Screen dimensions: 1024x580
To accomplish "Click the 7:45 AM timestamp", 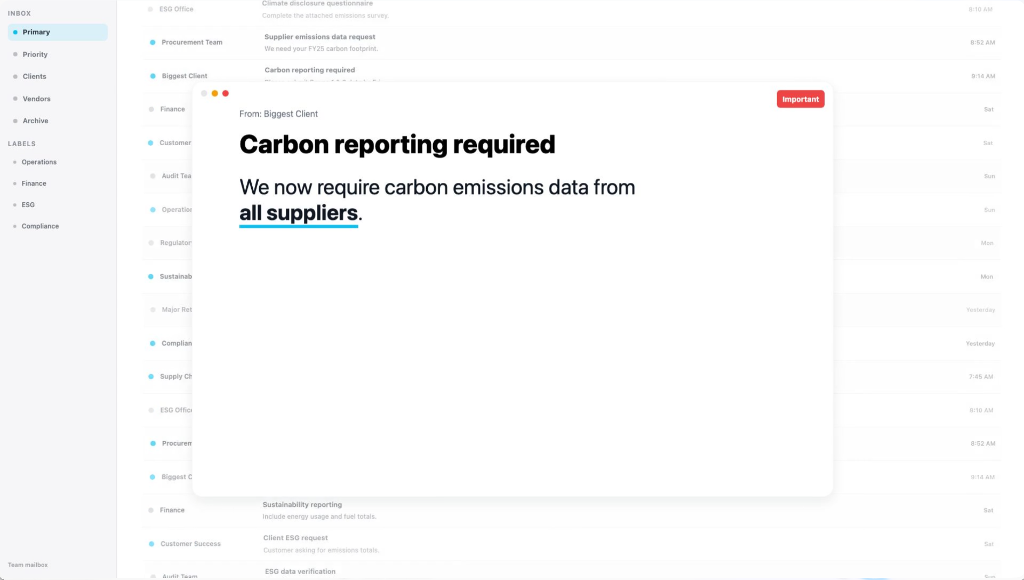I will [981, 377].
